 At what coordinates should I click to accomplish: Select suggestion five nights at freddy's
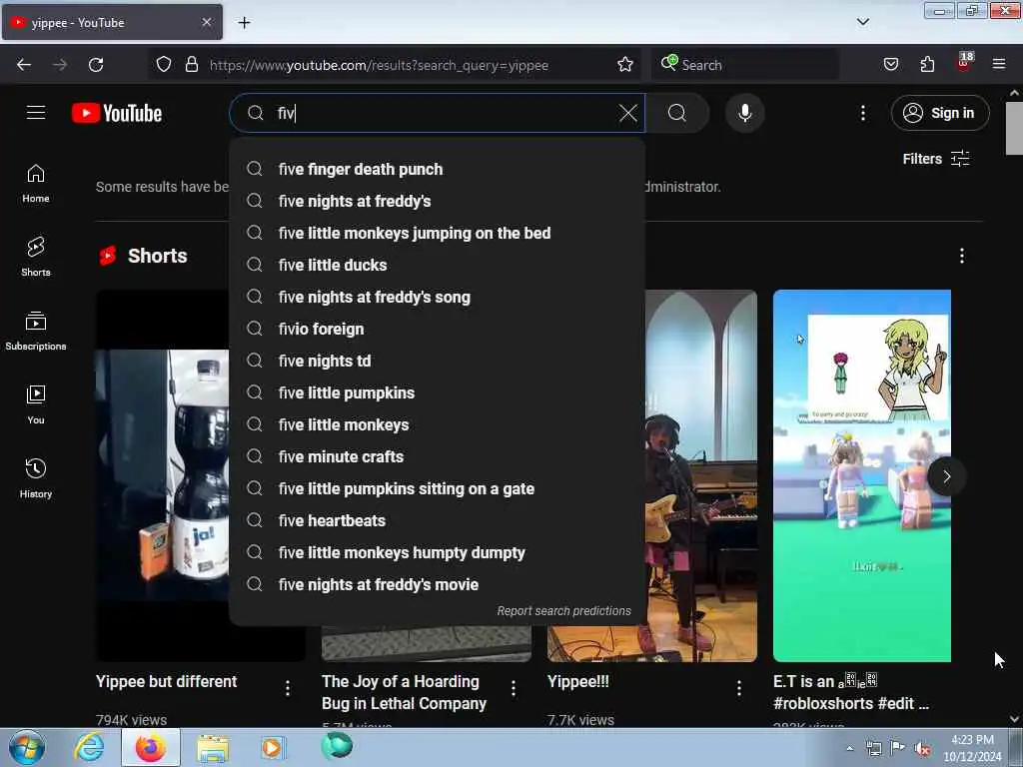coord(438,202)
